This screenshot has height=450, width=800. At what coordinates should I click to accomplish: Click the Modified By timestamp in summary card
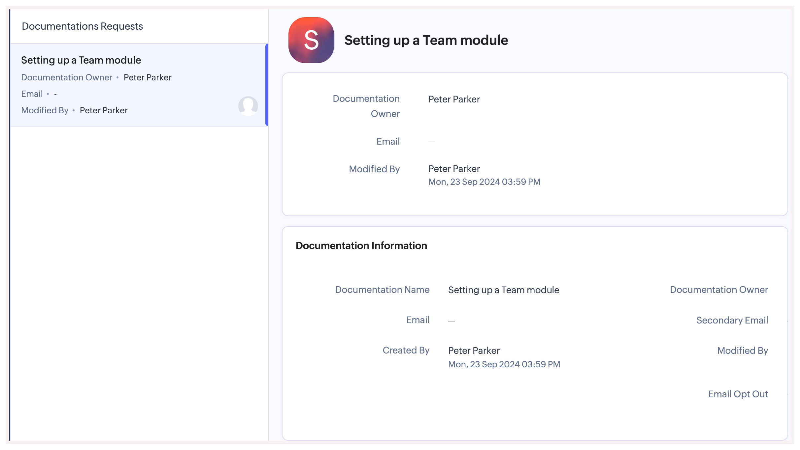click(484, 182)
